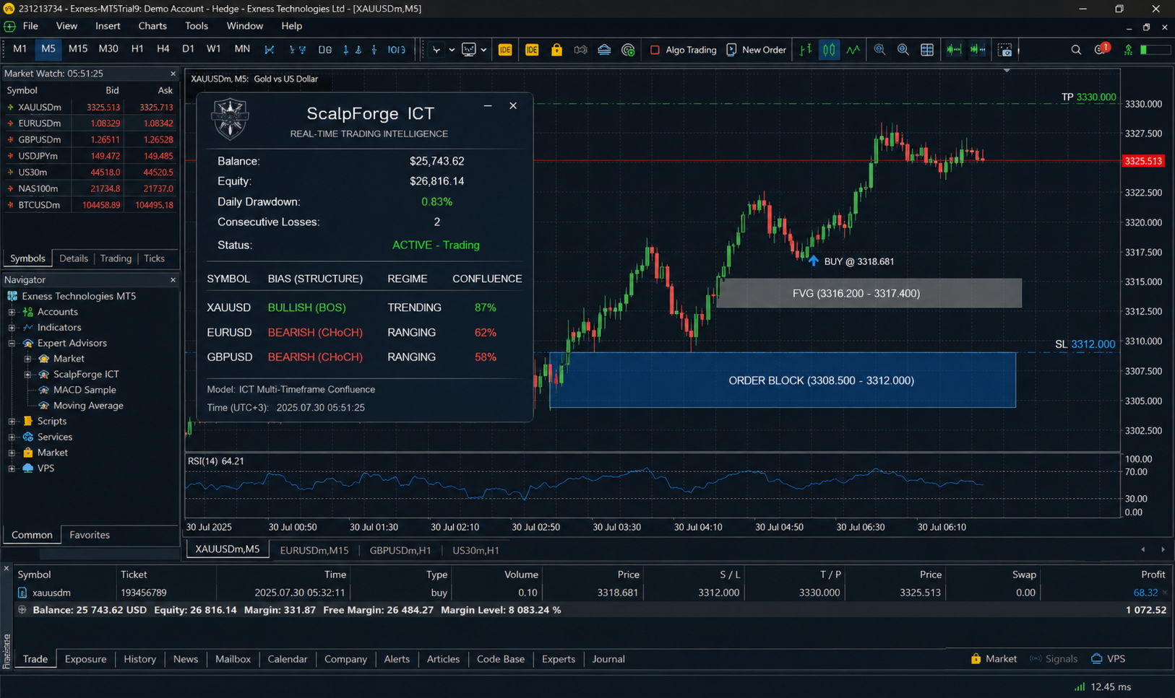
Task: Open the second yellow IDE icon
Action: (532, 50)
